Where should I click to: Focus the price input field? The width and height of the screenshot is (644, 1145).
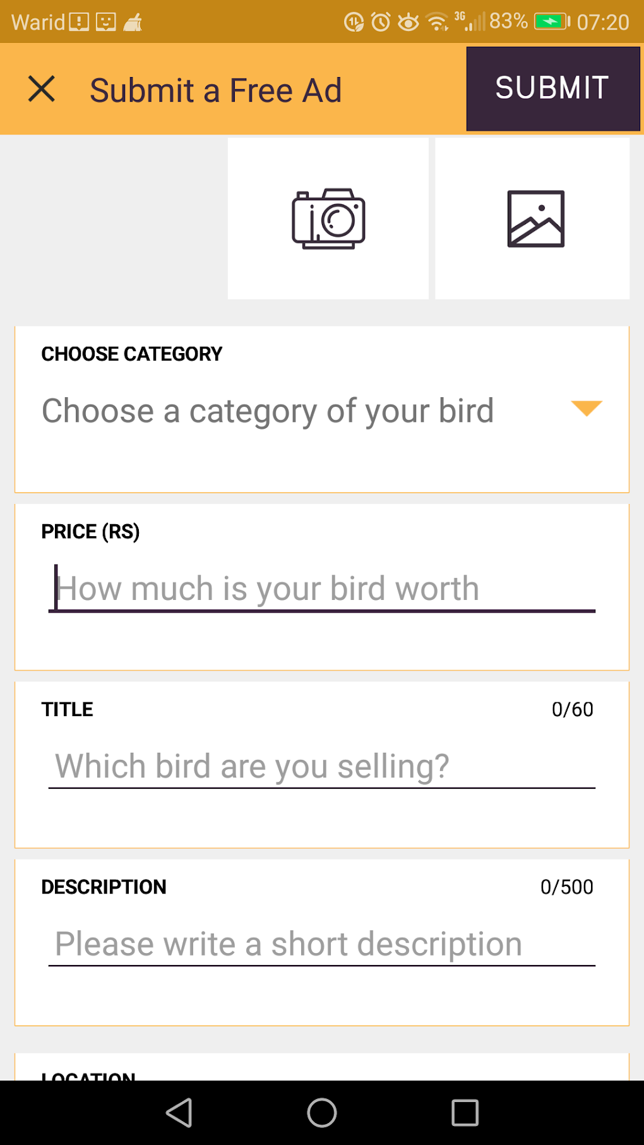(x=322, y=589)
